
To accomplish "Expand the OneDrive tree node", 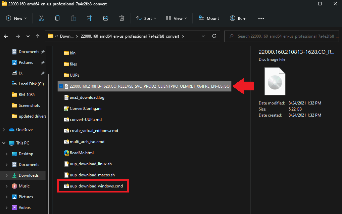I will pyautogui.click(x=4, y=130).
